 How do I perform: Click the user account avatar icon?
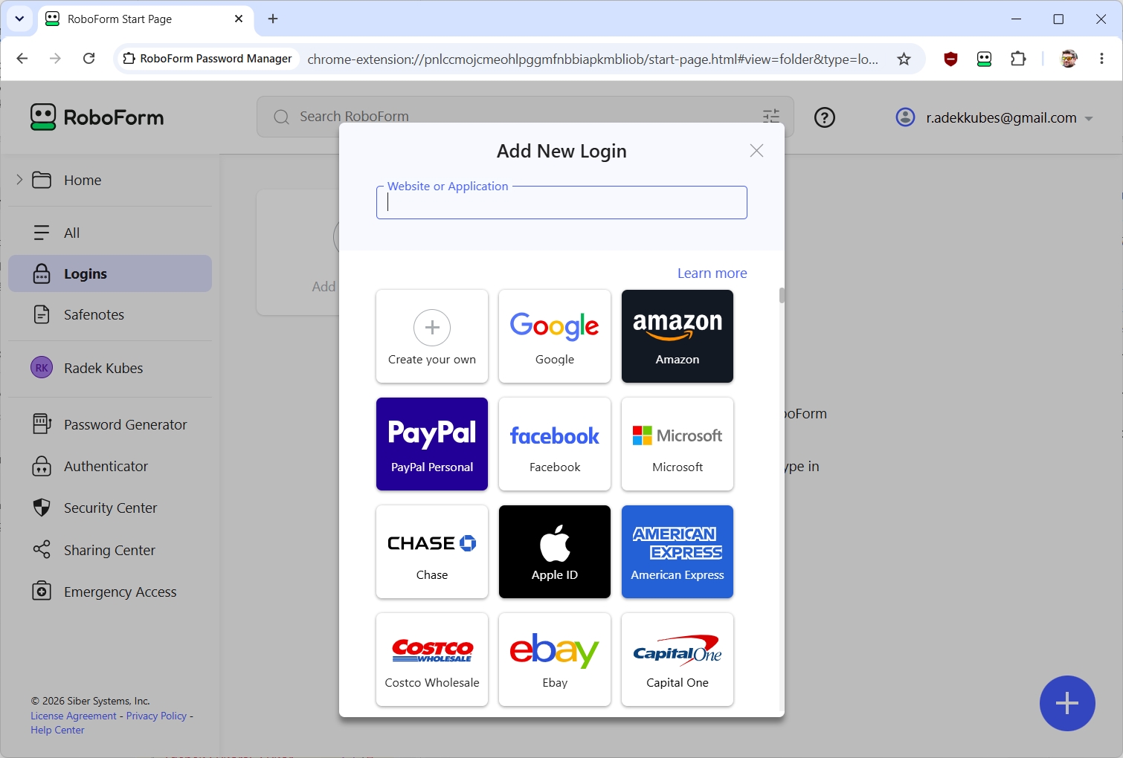click(x=905, y=117)
